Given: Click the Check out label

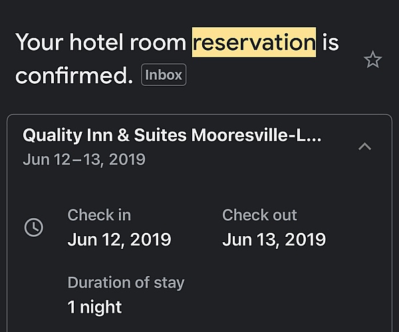Looking at the screenshot, I should pyautogui.click(x=259, y=215).
